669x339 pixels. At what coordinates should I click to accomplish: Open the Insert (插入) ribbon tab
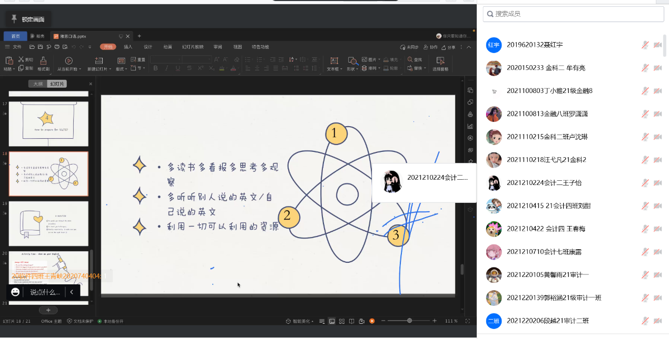(x=128, y=47)
